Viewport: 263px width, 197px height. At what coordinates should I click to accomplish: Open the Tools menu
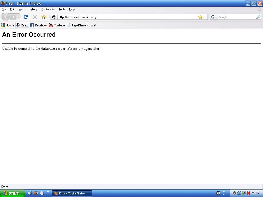click(62, 9)
